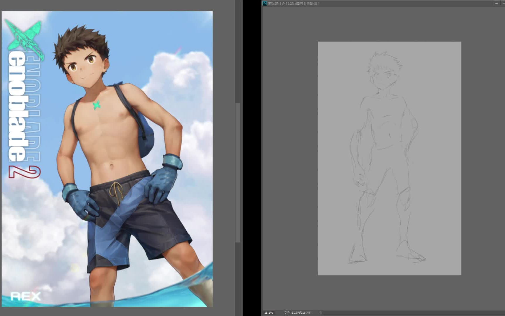Open status bar info options arrow
The width and height of the screenshot is (505, 316).
tap(321, 312)
